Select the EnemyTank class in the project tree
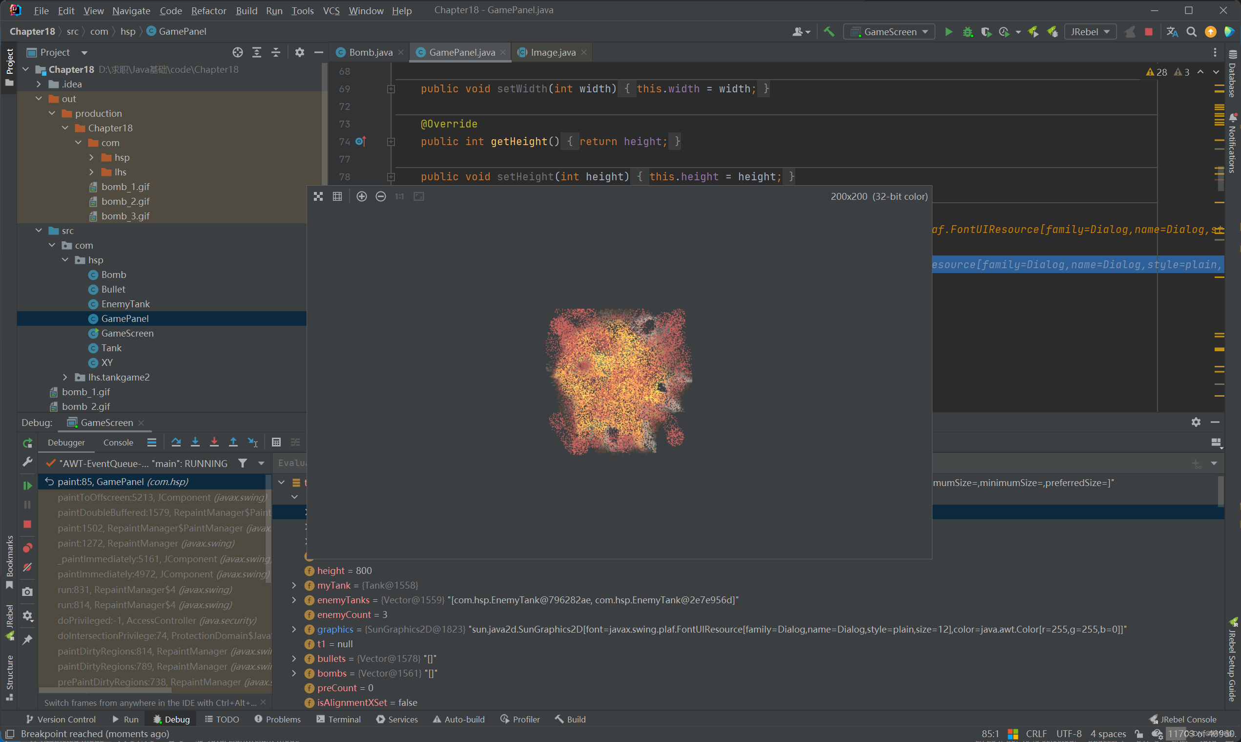The image size is (1241, 742). [125, 304]
